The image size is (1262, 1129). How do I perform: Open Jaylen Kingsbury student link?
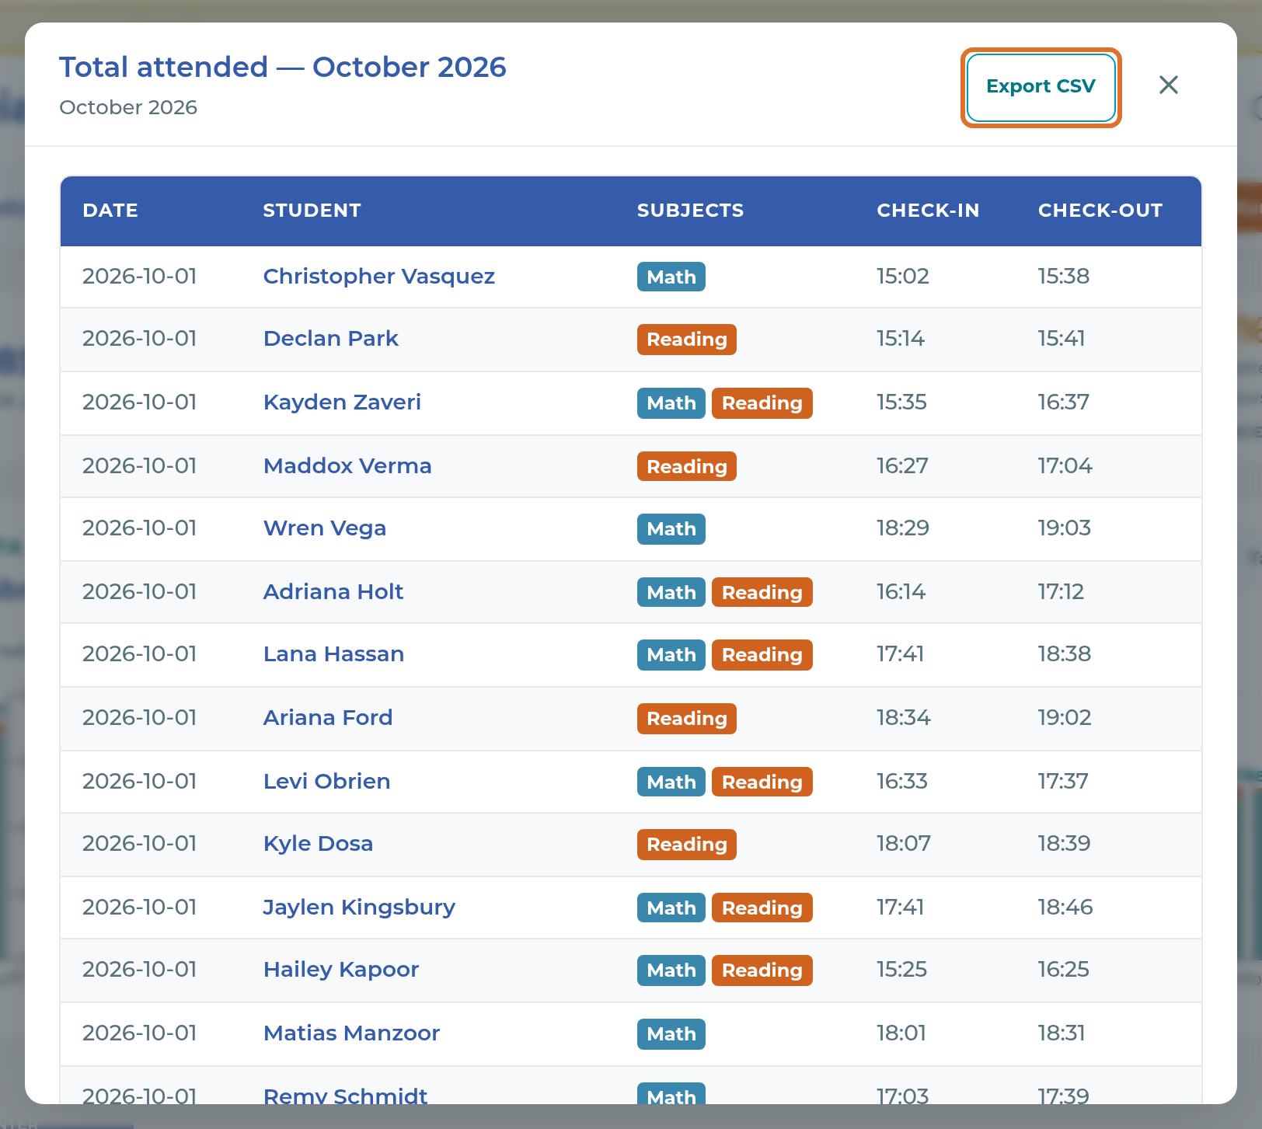(x=359, y=908)
